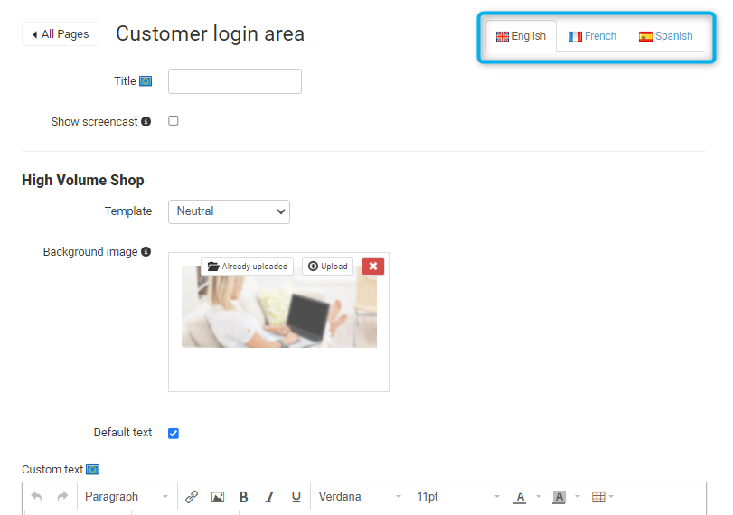The image size is (733, 515).
Task: Uncheck the Default text checkbox
Action: (174, 433)
